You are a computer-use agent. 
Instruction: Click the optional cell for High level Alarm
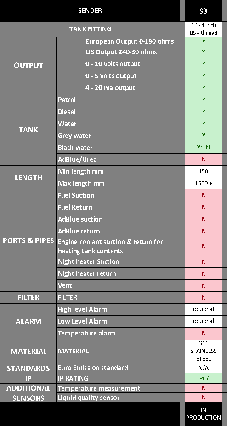tap(204, 309)
